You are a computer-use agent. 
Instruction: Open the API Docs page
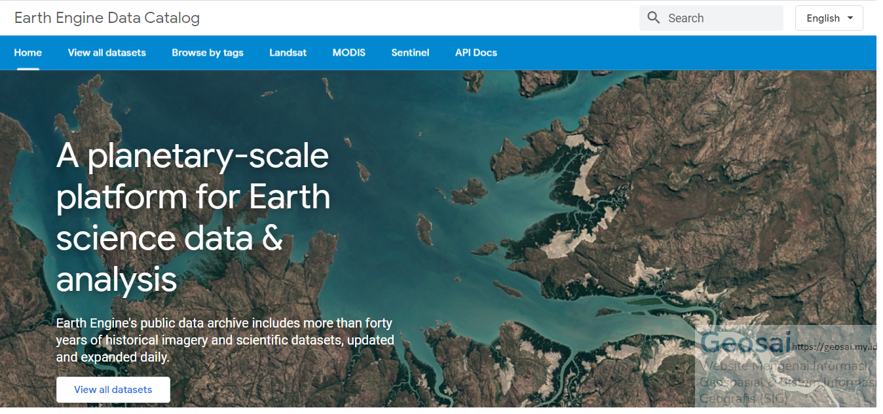tap(476, 52)
